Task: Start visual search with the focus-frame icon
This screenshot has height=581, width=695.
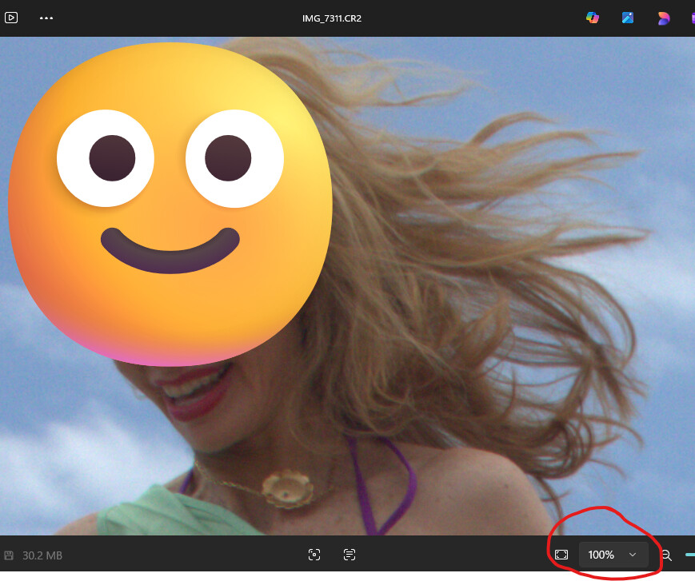Action: (x=314, y=555)
